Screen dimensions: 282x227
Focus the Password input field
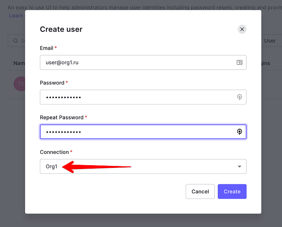click(x=143, y=97)
